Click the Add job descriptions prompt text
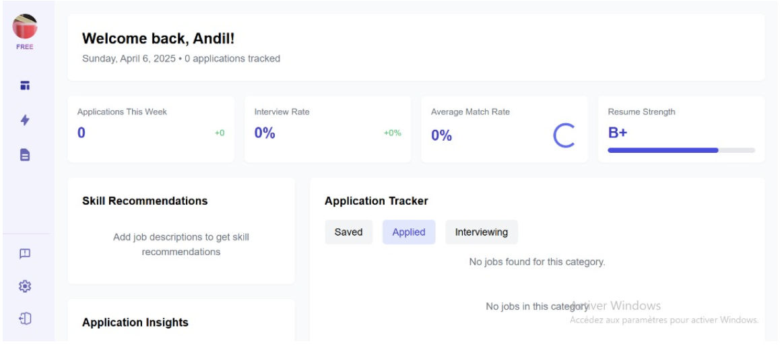This screenshot has width=780, height=346. coord(181,244)
